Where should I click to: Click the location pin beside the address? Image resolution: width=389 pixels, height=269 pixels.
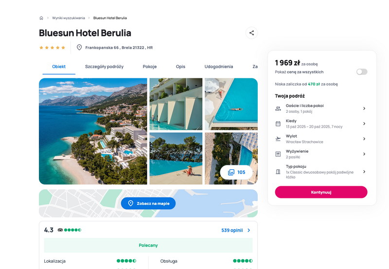[79, 47]
